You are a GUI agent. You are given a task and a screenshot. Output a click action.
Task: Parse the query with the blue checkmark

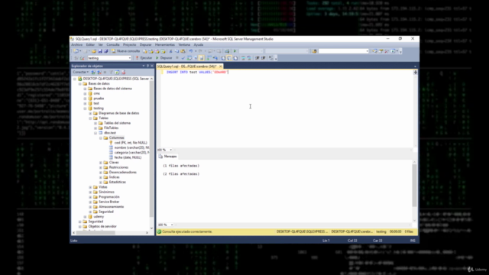(183, 58)
